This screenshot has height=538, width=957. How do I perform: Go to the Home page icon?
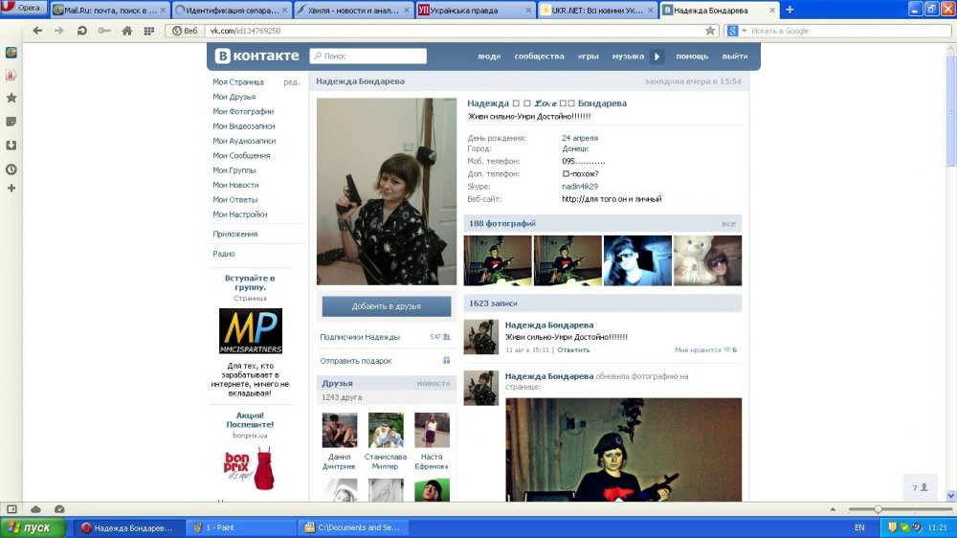click(x=127, y=31)
